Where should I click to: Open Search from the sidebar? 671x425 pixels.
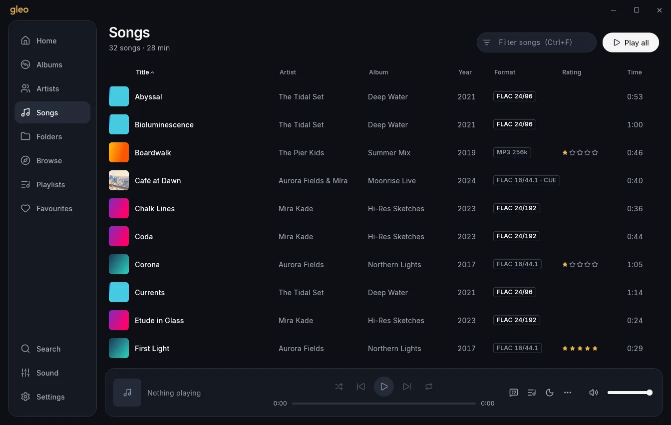pyautogui.click(x=52, y=349)
